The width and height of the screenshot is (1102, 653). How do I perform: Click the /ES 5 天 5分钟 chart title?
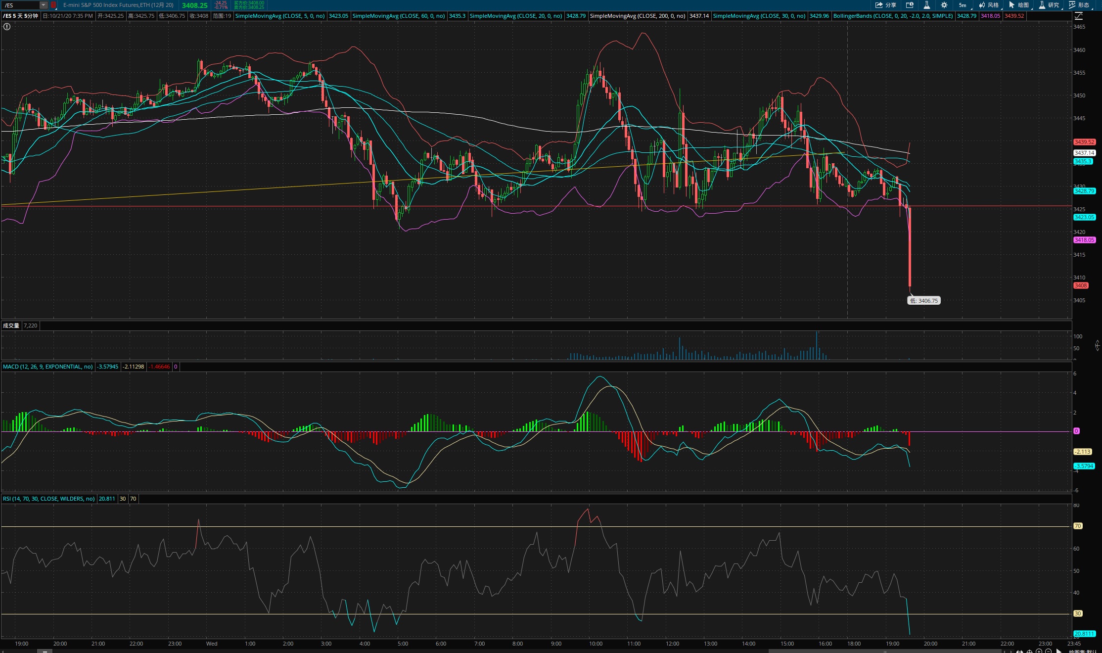pyautogui.click(x=21, y=16)
